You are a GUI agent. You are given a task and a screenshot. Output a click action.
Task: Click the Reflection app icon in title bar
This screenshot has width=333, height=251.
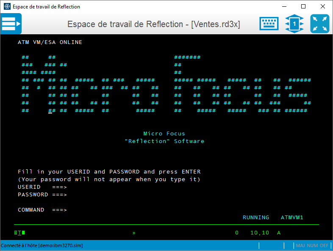click(x=6, y=7)
